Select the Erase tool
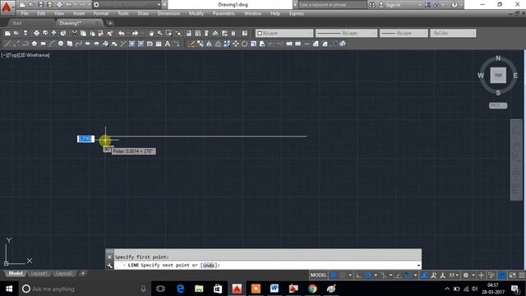526x296 pixels. tap(191, 44)
